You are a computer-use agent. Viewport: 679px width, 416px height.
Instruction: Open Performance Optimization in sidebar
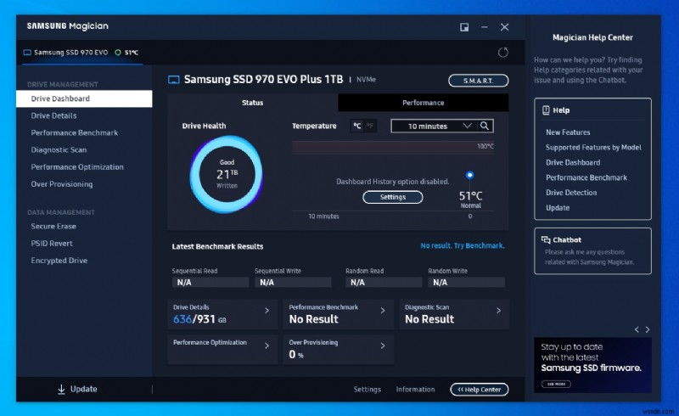coord(77,167)
